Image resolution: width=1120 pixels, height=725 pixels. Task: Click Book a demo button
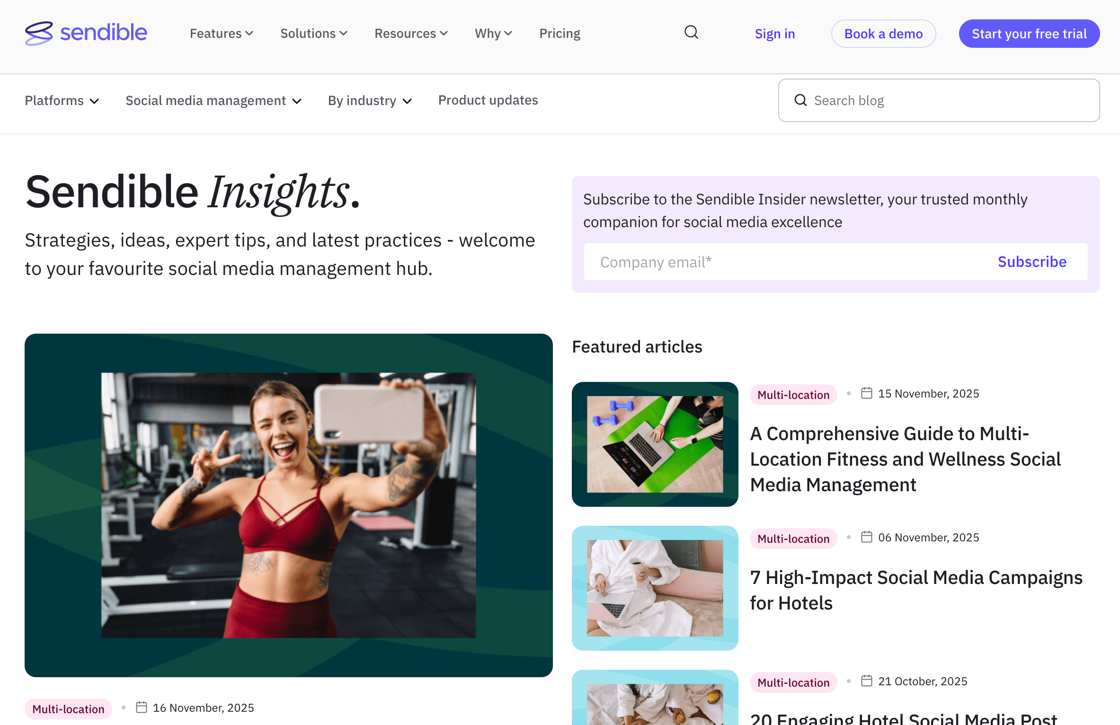(x=883, y=34)
